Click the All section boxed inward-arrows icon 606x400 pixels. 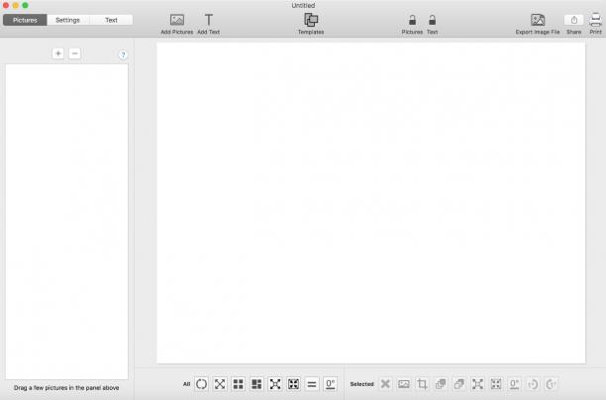tap(294, 384)
